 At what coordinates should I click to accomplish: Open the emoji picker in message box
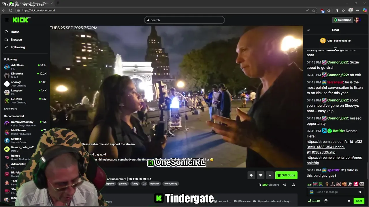pos(360,192)
